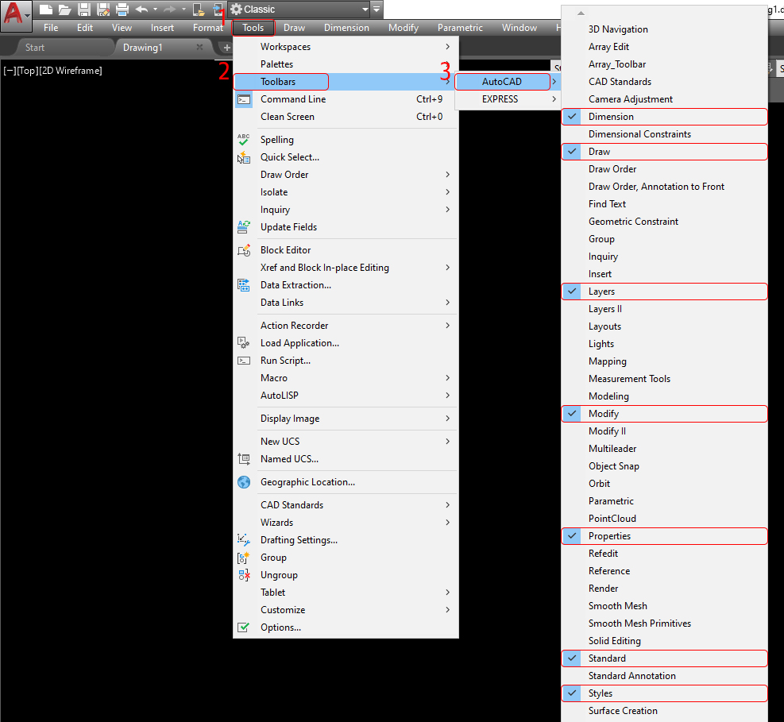Enable the Object Snap toolbar
This screenshot has height=722, width=784.
coord(664,466)
